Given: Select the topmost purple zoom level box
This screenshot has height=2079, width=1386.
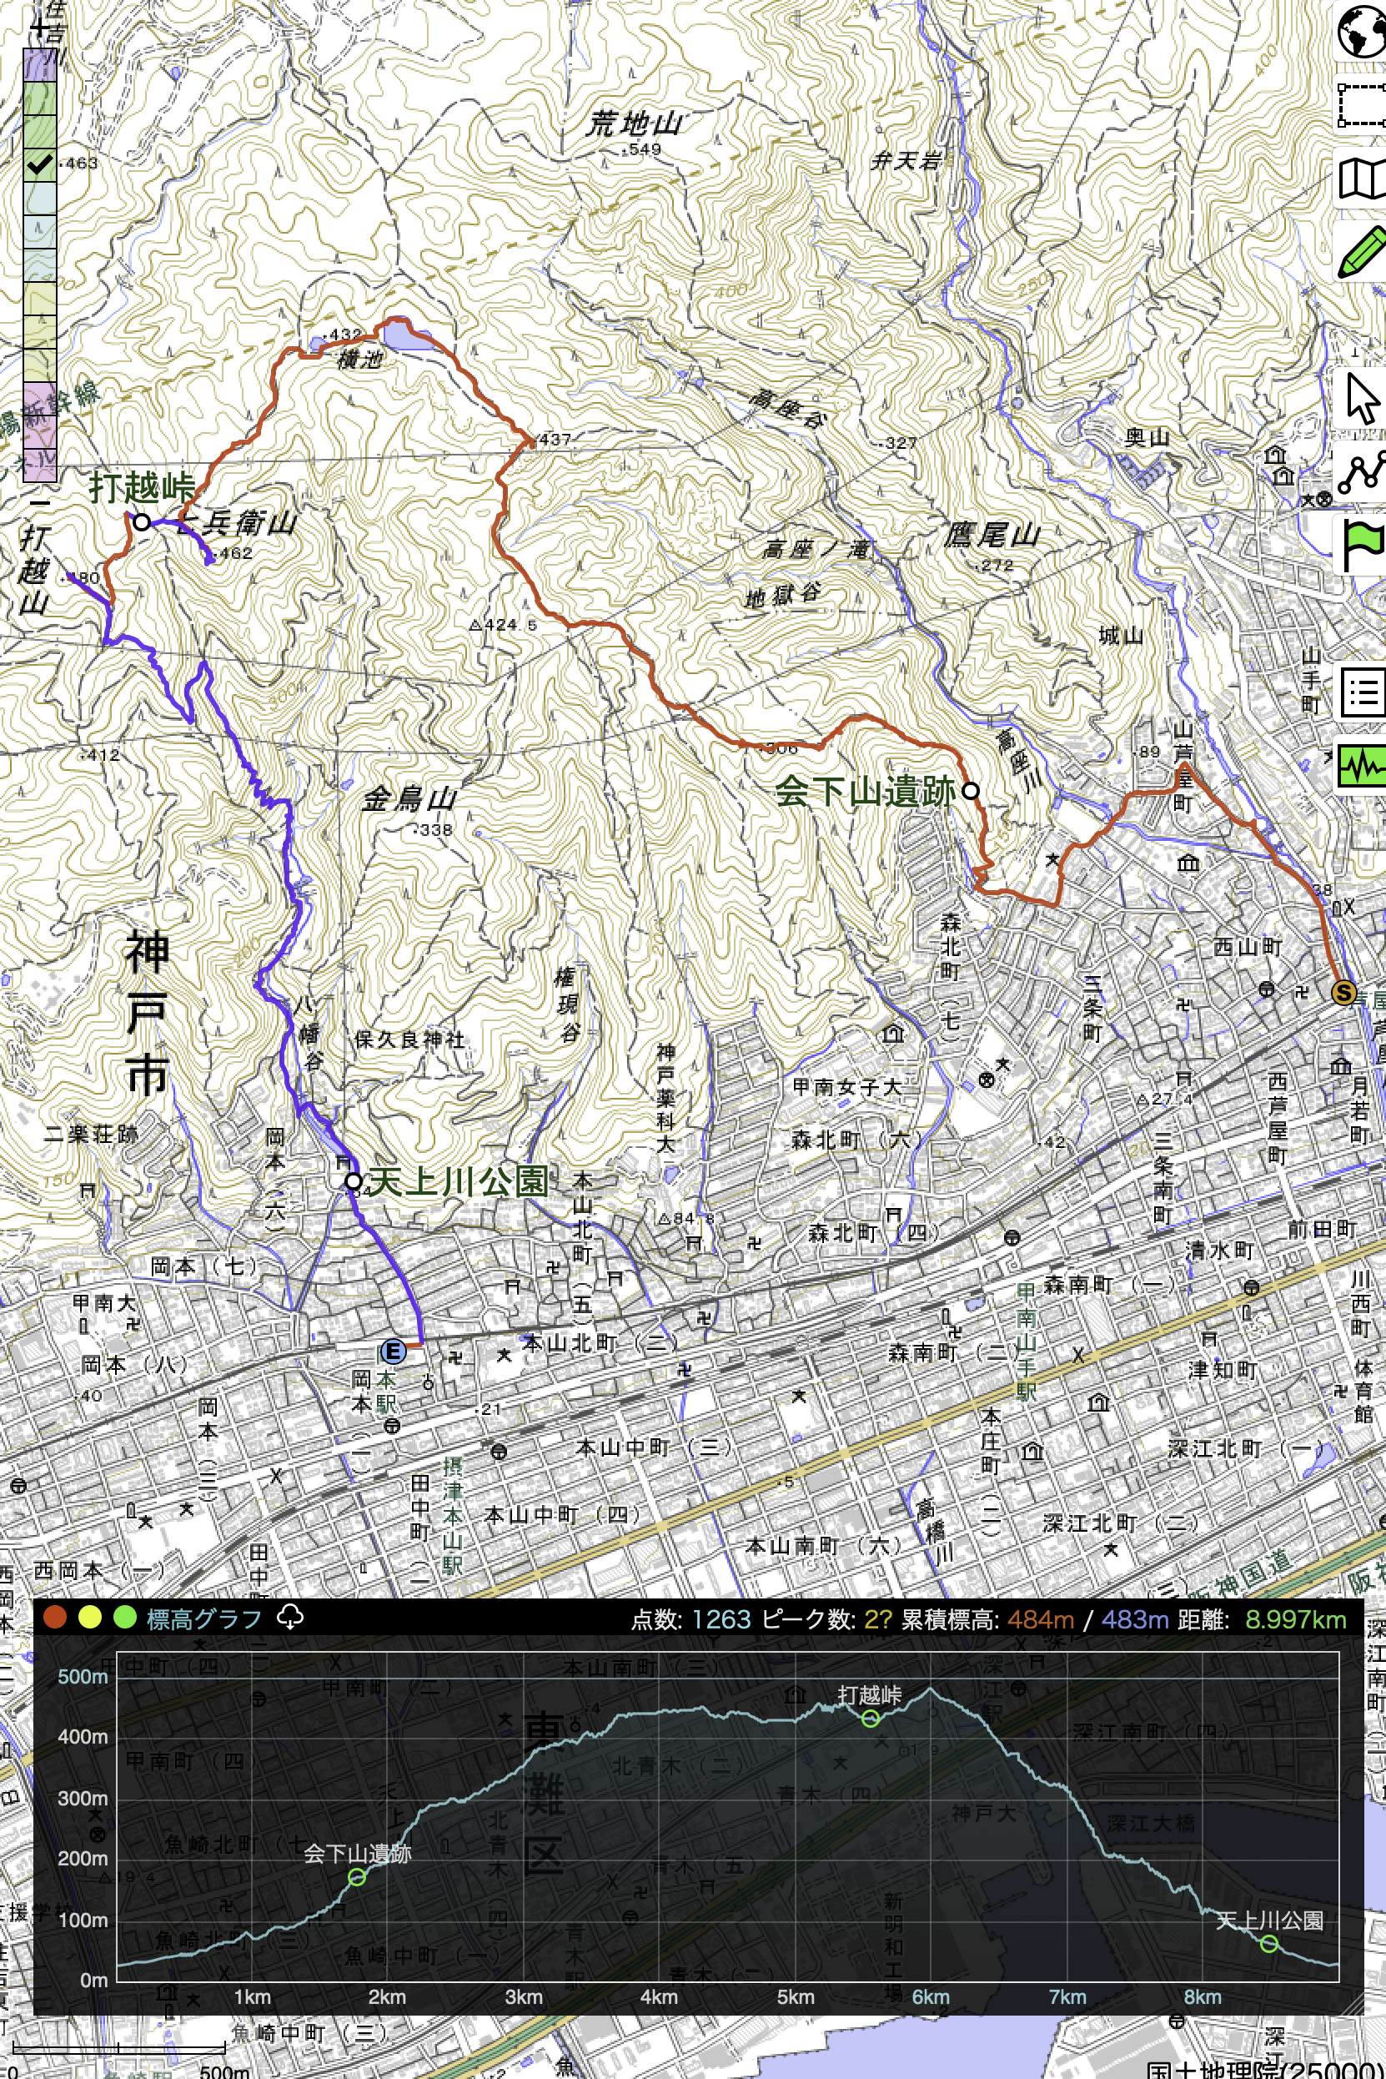Looking at the screenshot, I should coord(40,64).
